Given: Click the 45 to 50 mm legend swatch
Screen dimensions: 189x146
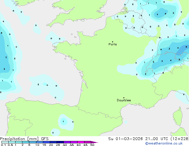Looking at the screenshot, I should coord(88,142).
